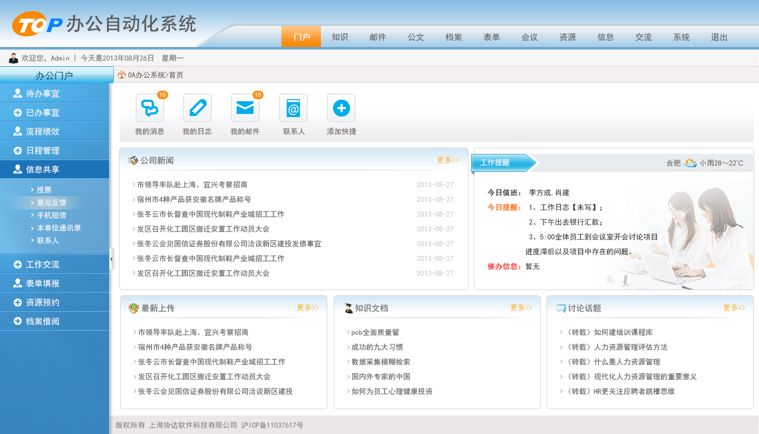759x434 pixels.
Task: Open topic 什么是人力资源管理
Action: click(x=612, y=362)
